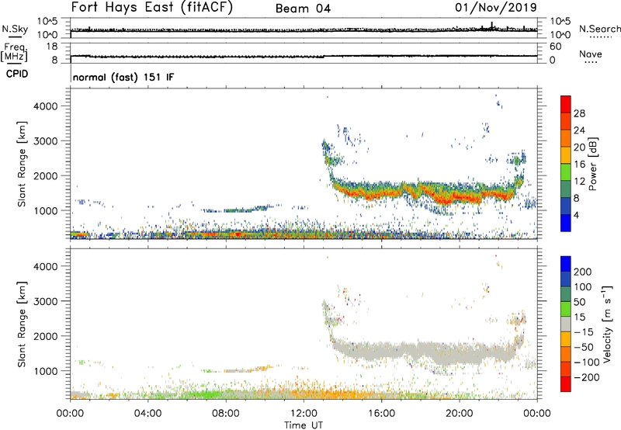The image size is (621, 430).
Task: Click the '08:00' time axis label
Action: pyautogui.click(x=226, y=414)
